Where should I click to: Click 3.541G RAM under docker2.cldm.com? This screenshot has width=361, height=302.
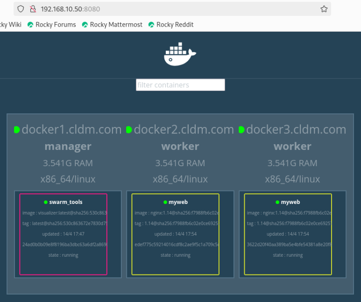click(x=180, y=163)
